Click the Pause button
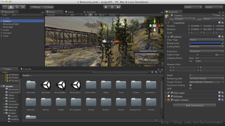225x126 pixels. click(112, 7)
